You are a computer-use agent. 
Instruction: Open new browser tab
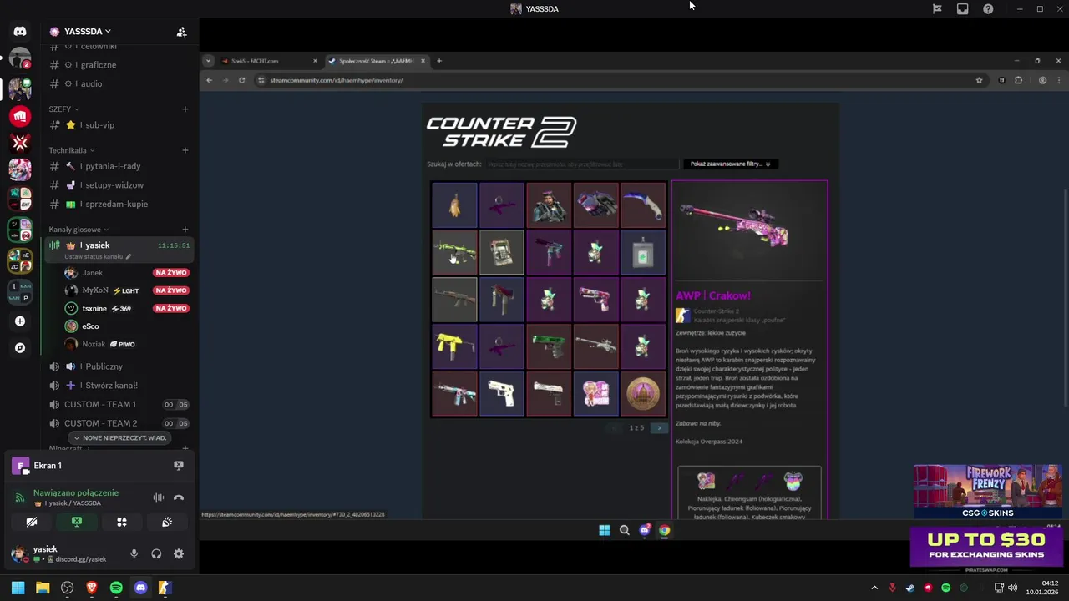[439, 61]
